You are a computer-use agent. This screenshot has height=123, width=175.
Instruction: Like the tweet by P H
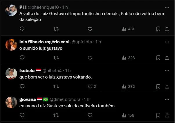(90, 29)
